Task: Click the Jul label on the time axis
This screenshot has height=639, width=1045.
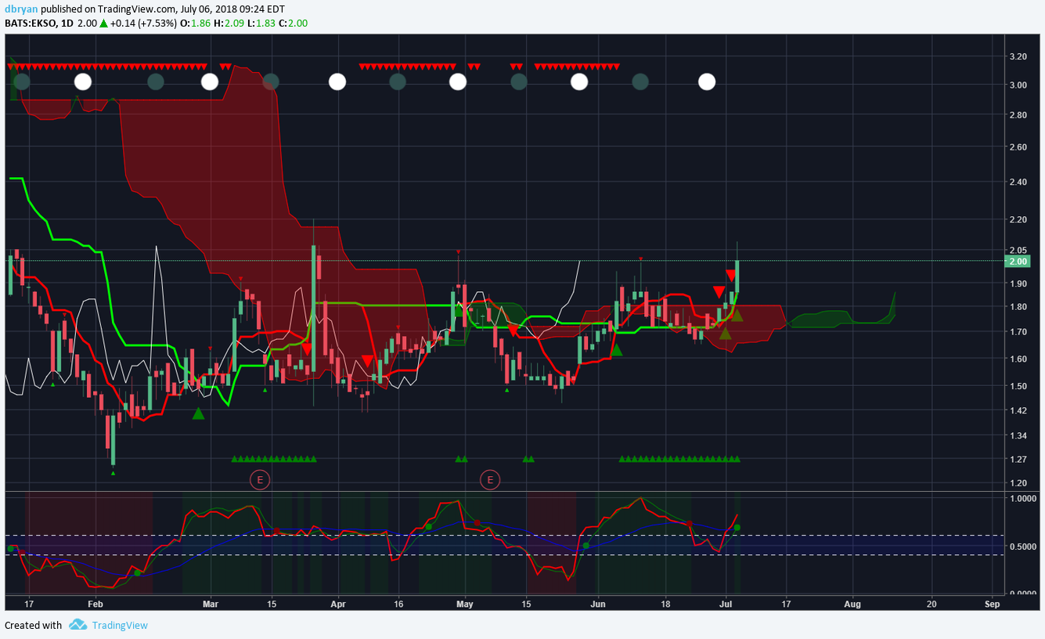Action: (x=726, y=605)
